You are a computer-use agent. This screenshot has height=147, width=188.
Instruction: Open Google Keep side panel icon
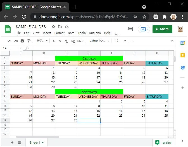tap(183, 55)
